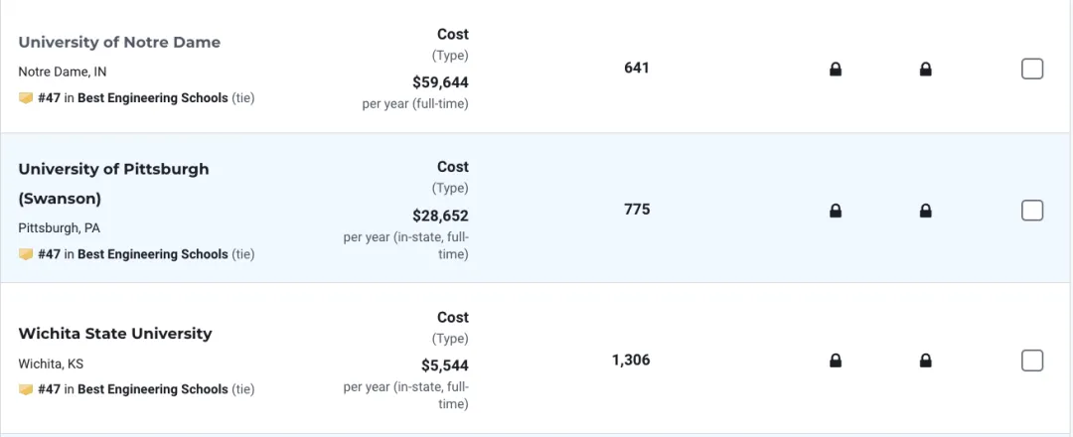The image size is (1073, 437).
Task: Click second lock icon in Notre Dame row
Action: [925, 70]
